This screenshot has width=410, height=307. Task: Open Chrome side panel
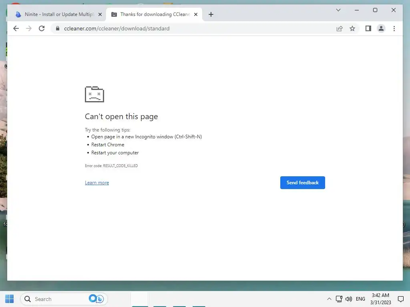(368, 28)
